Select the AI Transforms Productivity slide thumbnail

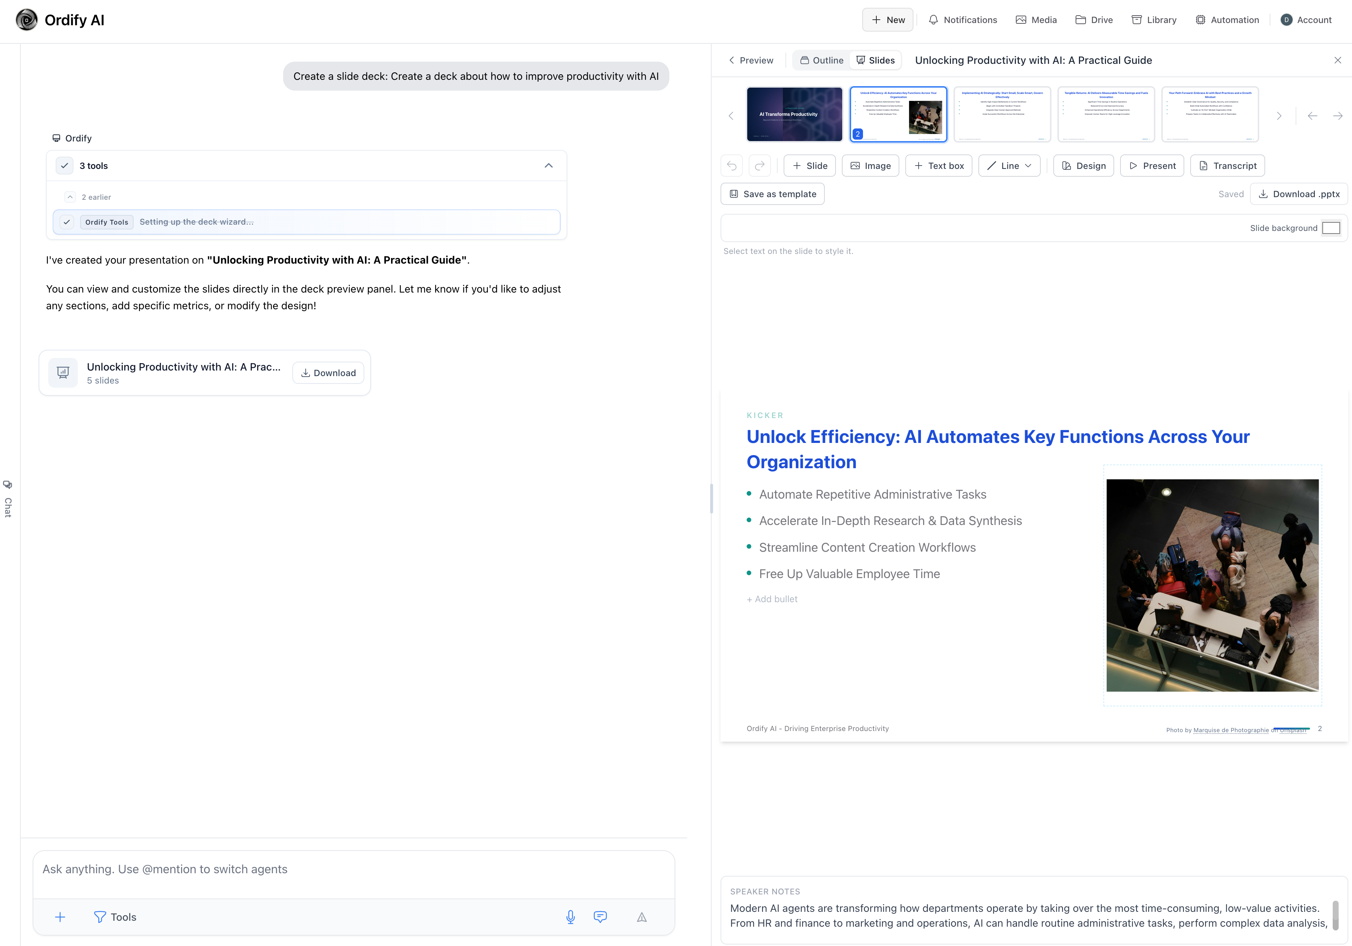coord(794,114)
